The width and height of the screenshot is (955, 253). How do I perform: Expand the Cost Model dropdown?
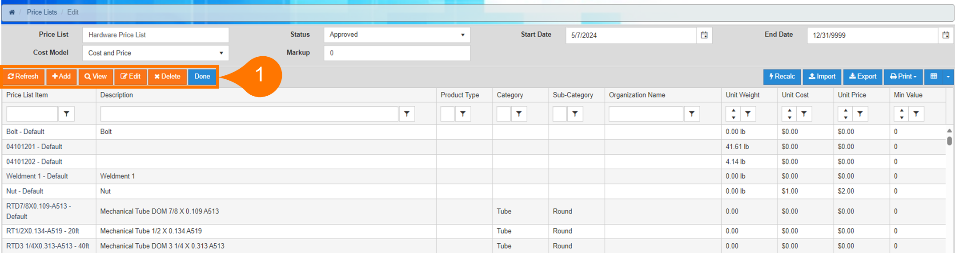click(221, 53)
